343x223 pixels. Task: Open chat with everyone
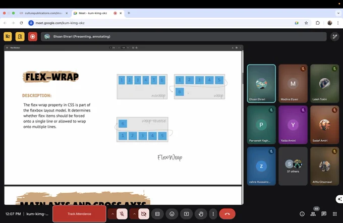click(x=324, y=214)
